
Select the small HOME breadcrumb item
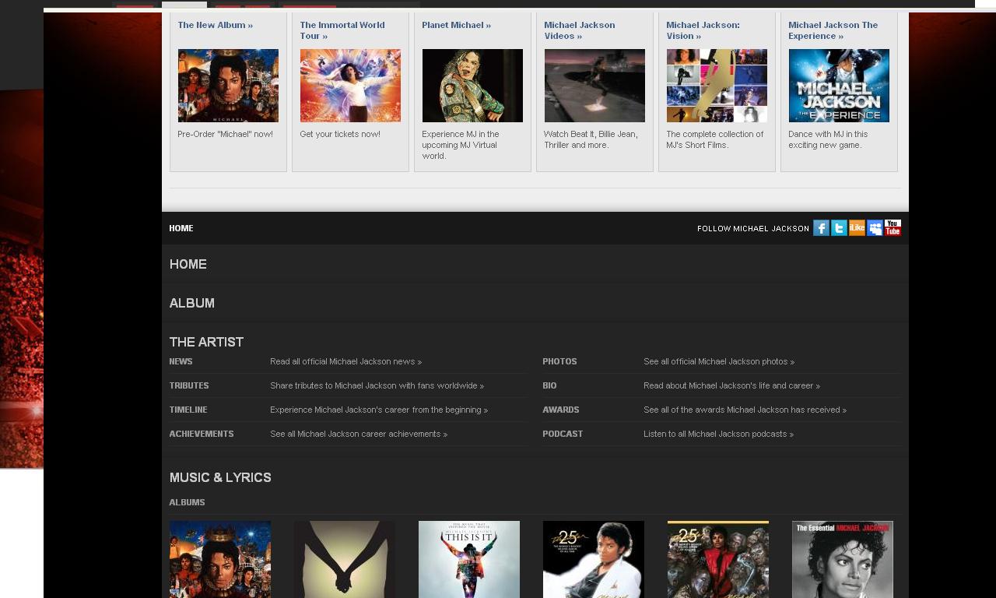[181, 228]
